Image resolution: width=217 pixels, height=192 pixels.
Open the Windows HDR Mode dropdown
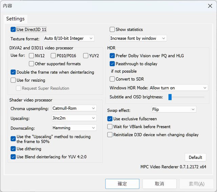tap(178, 88)
